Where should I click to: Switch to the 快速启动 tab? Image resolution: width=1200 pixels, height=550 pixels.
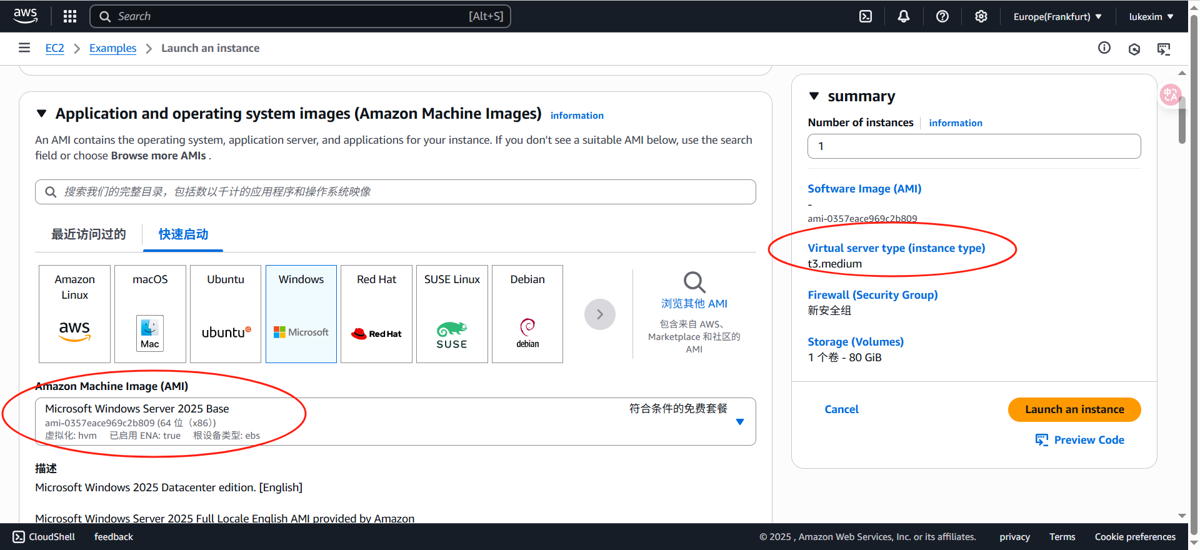(x=183, y=234)
